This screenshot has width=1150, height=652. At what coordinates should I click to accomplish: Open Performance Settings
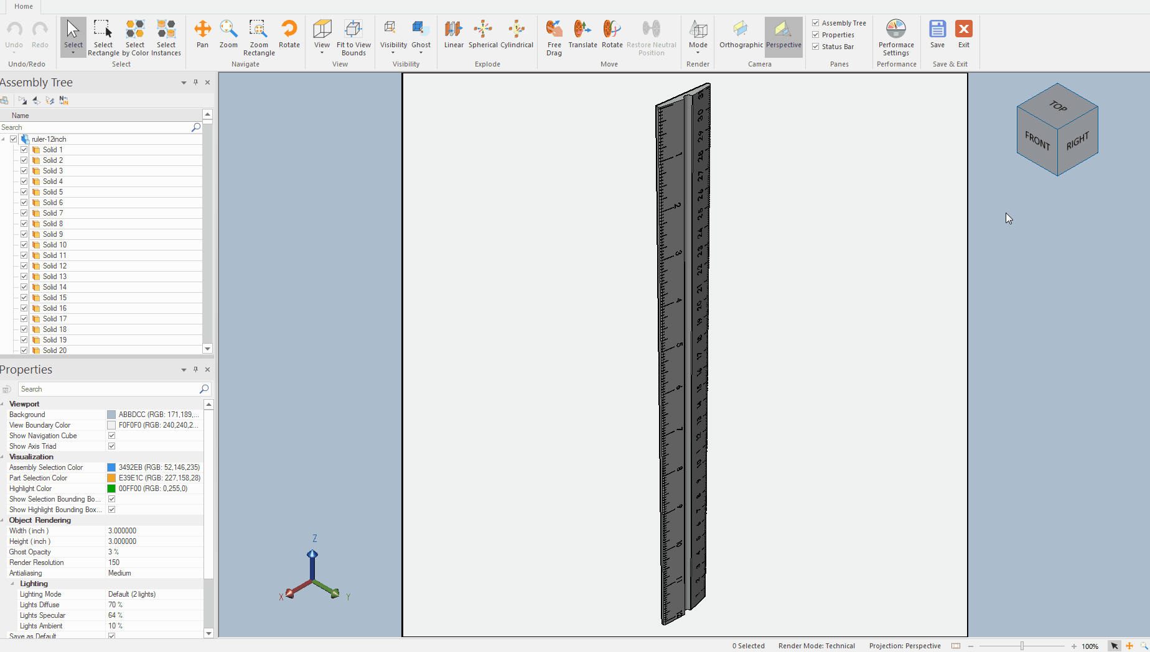[896, 37]
